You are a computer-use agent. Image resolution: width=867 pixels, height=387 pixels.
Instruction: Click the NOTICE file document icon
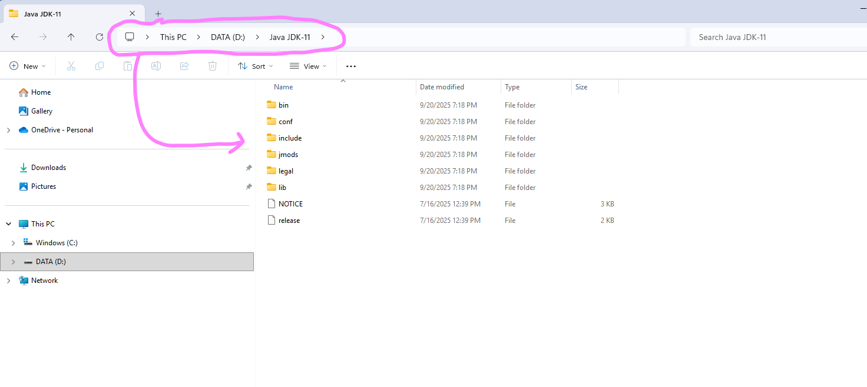coord(272,203)
